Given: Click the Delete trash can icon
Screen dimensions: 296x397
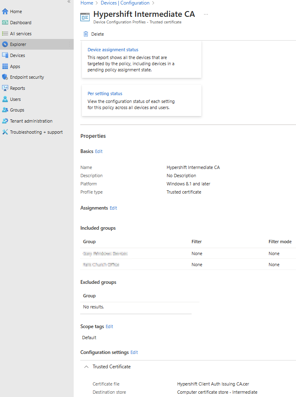Looking at the screenshot, I should pos(86,34).
